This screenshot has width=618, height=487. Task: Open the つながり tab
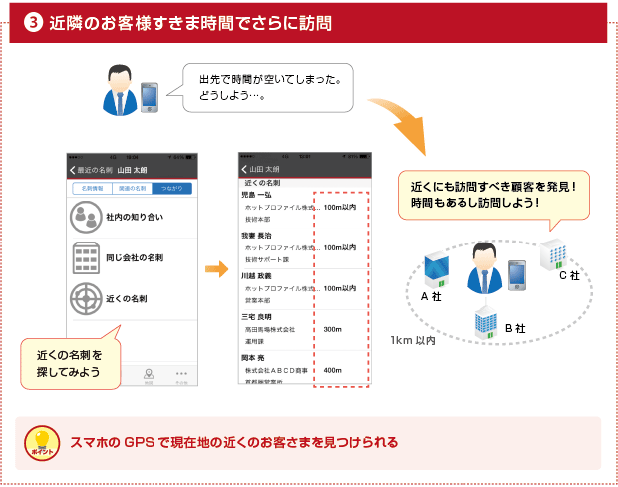tap(172, 189)
